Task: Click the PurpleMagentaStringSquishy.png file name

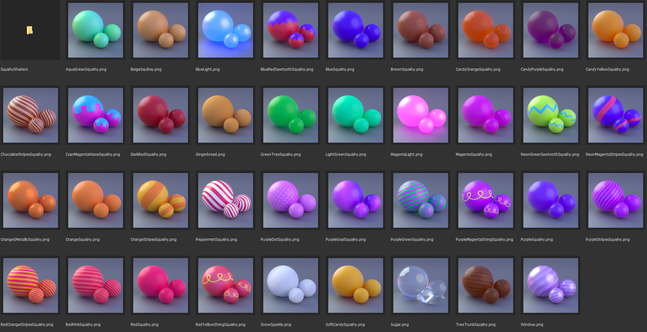Action: click(x=484, y=240)
